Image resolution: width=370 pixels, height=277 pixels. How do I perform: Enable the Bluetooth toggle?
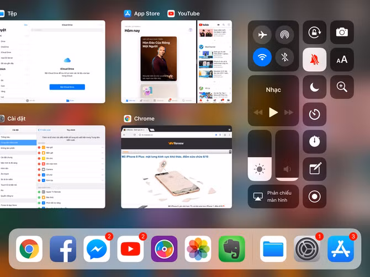284,57
